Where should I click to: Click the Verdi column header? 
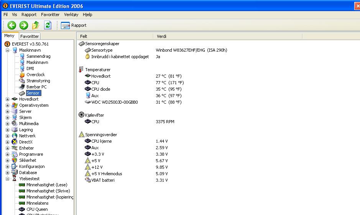228,36
